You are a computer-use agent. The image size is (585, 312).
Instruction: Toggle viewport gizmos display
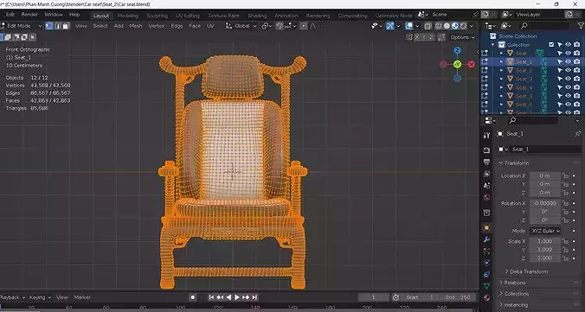click(x=390, y=26)
